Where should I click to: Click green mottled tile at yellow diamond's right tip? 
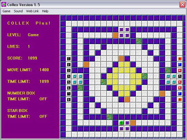pyautogui.click(x=145, y=76)
